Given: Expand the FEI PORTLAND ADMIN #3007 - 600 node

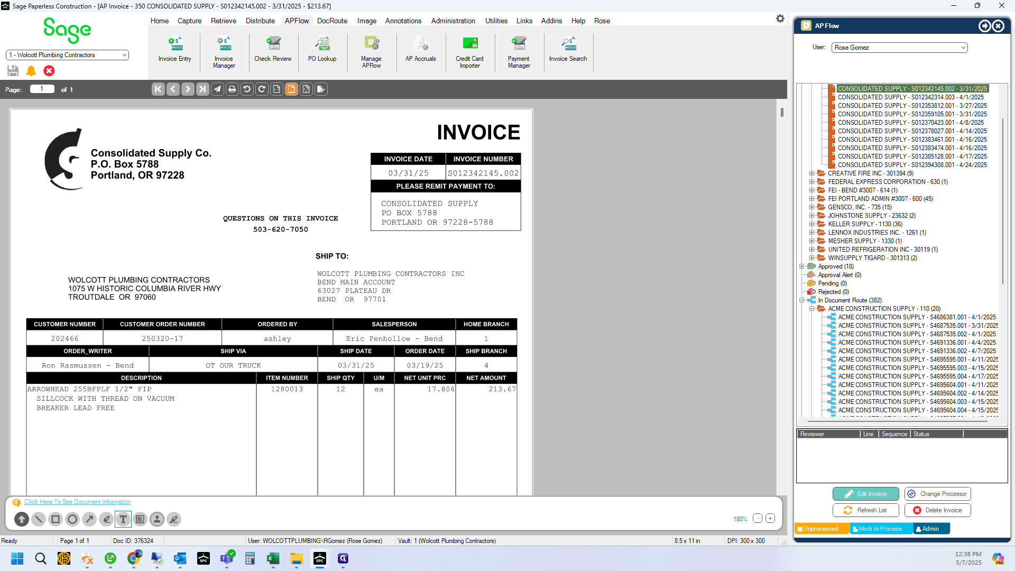Looking at the screenshot, I should [x=811, y=199].
